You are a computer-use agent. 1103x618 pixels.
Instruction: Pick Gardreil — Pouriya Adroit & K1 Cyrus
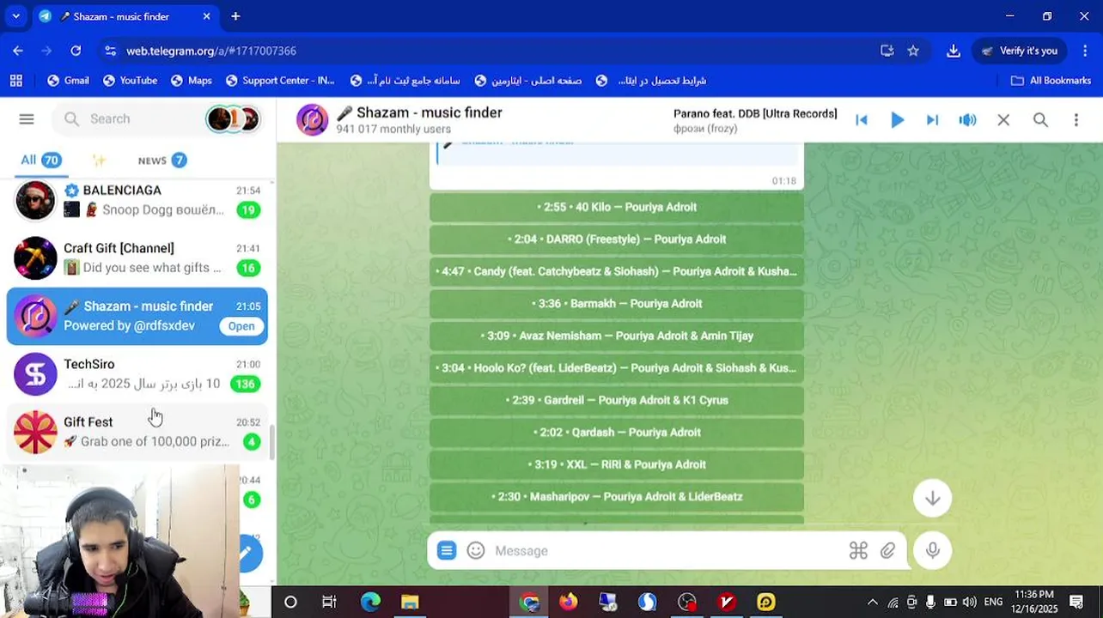tap(617, 400)
